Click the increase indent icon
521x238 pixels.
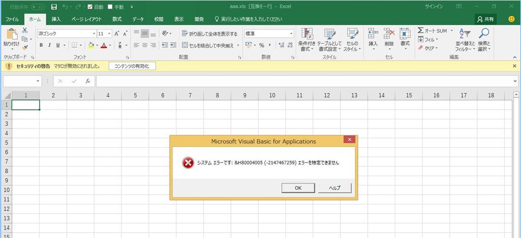coord(173,45)
